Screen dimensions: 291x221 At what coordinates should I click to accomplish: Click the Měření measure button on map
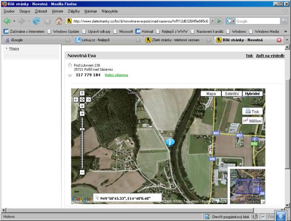coord(252,121)
